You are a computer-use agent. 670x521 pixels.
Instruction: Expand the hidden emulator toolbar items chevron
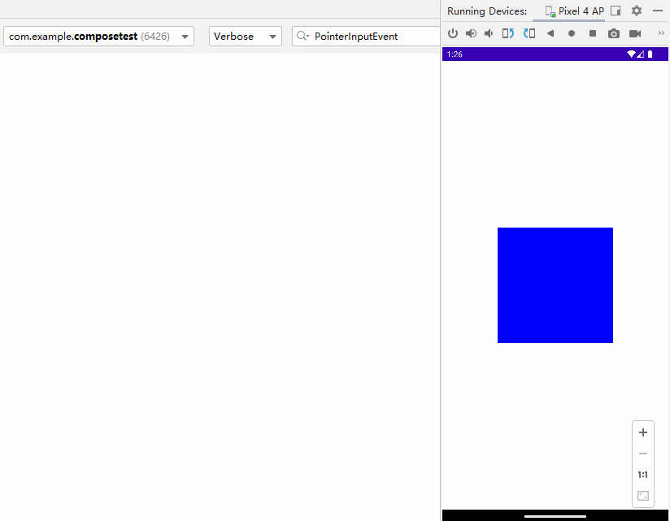click(661, 33)
